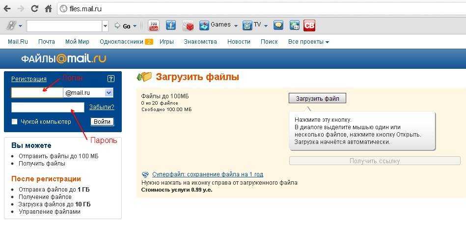Click the Войти login button
The image size is (466, 226).
coord(102,122)
